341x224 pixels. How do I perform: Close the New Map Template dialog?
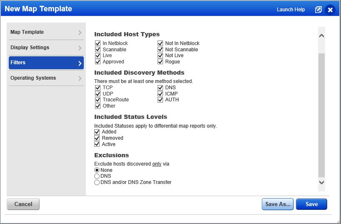(330, 10)
